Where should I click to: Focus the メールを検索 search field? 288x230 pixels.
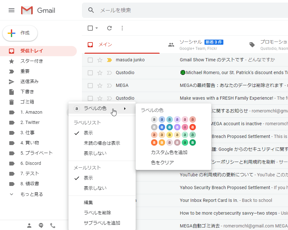[x=185, y=10]
